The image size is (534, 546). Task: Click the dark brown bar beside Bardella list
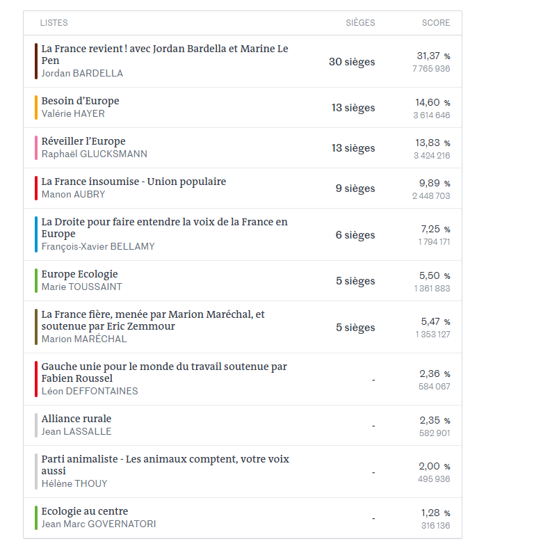(x=36, y=61)
